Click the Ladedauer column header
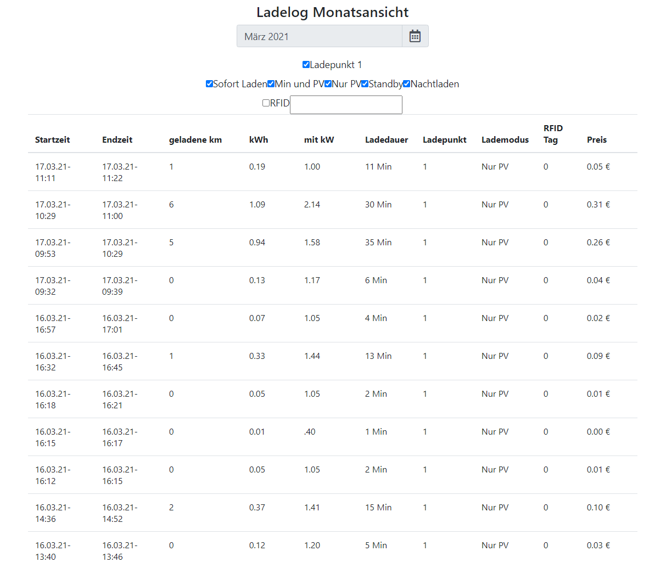Viewport: 655px width, 568px height. point(387,140)
